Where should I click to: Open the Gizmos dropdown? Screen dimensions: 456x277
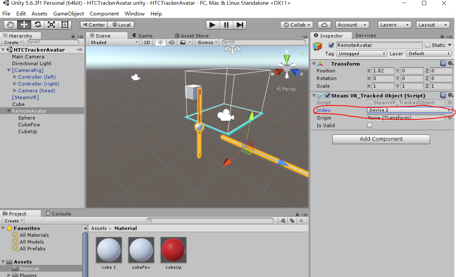pyautogui.click(x=208, y=42)
